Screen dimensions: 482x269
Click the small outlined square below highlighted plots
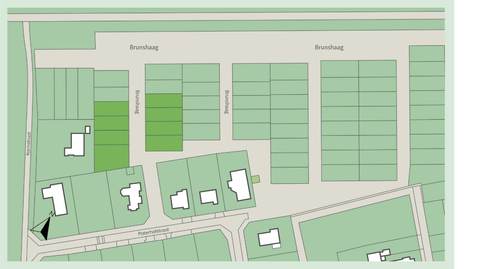point(130,171)
